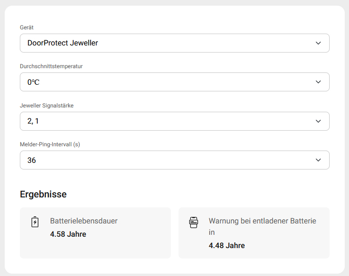Click the Batterielebensdauer result title
The image size is (349, 276).
pyautogui.click(x=84, y=221)
